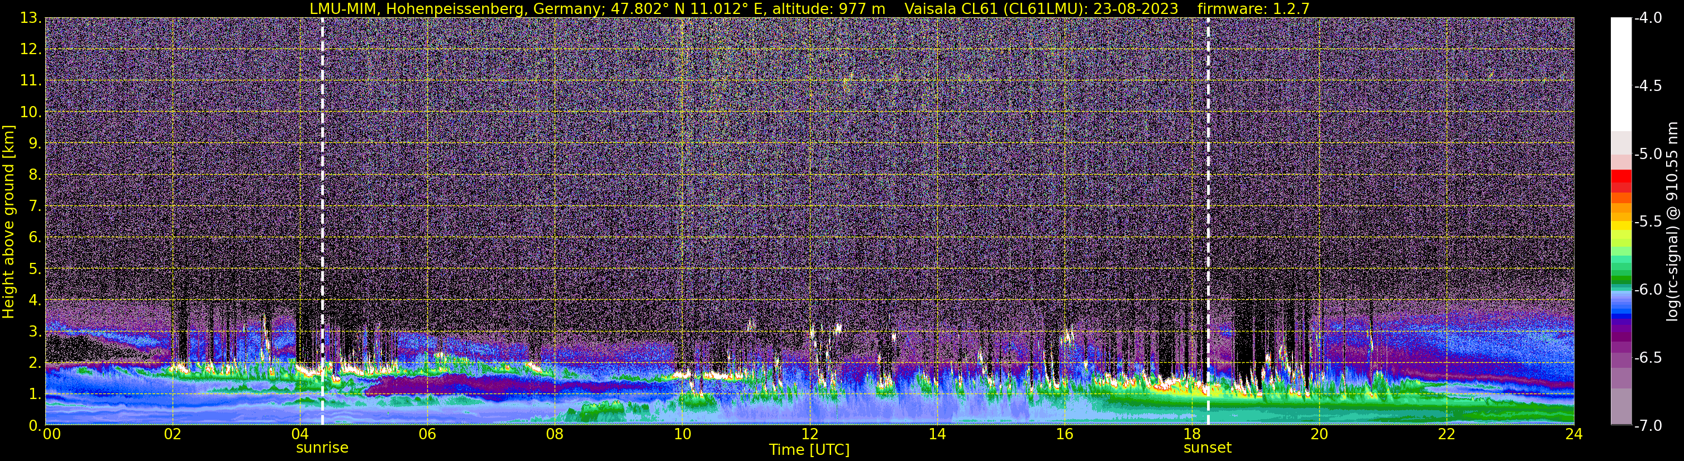Screen dimensions: 1684x461
Task: Click the '22' time axis tick label
Action: click(x=1447, y=434)
